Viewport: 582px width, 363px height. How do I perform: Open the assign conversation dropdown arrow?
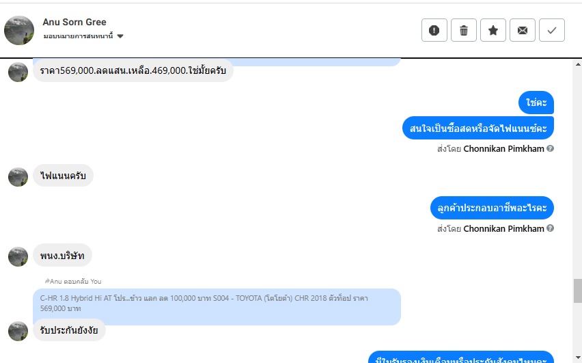(x=120, y=36)
